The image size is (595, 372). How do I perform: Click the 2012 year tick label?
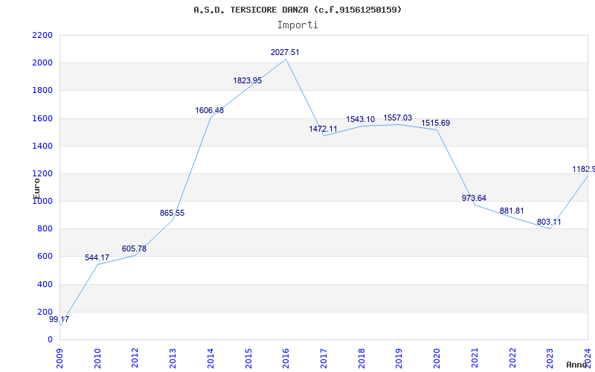pos(135,359)
